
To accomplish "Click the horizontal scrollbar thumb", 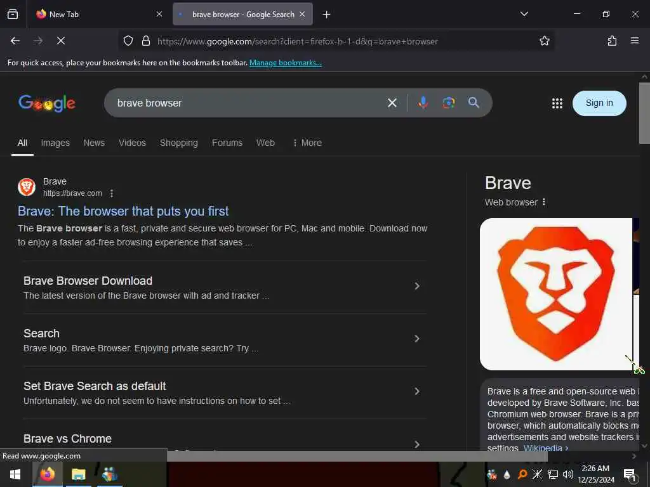I will 357,456.
